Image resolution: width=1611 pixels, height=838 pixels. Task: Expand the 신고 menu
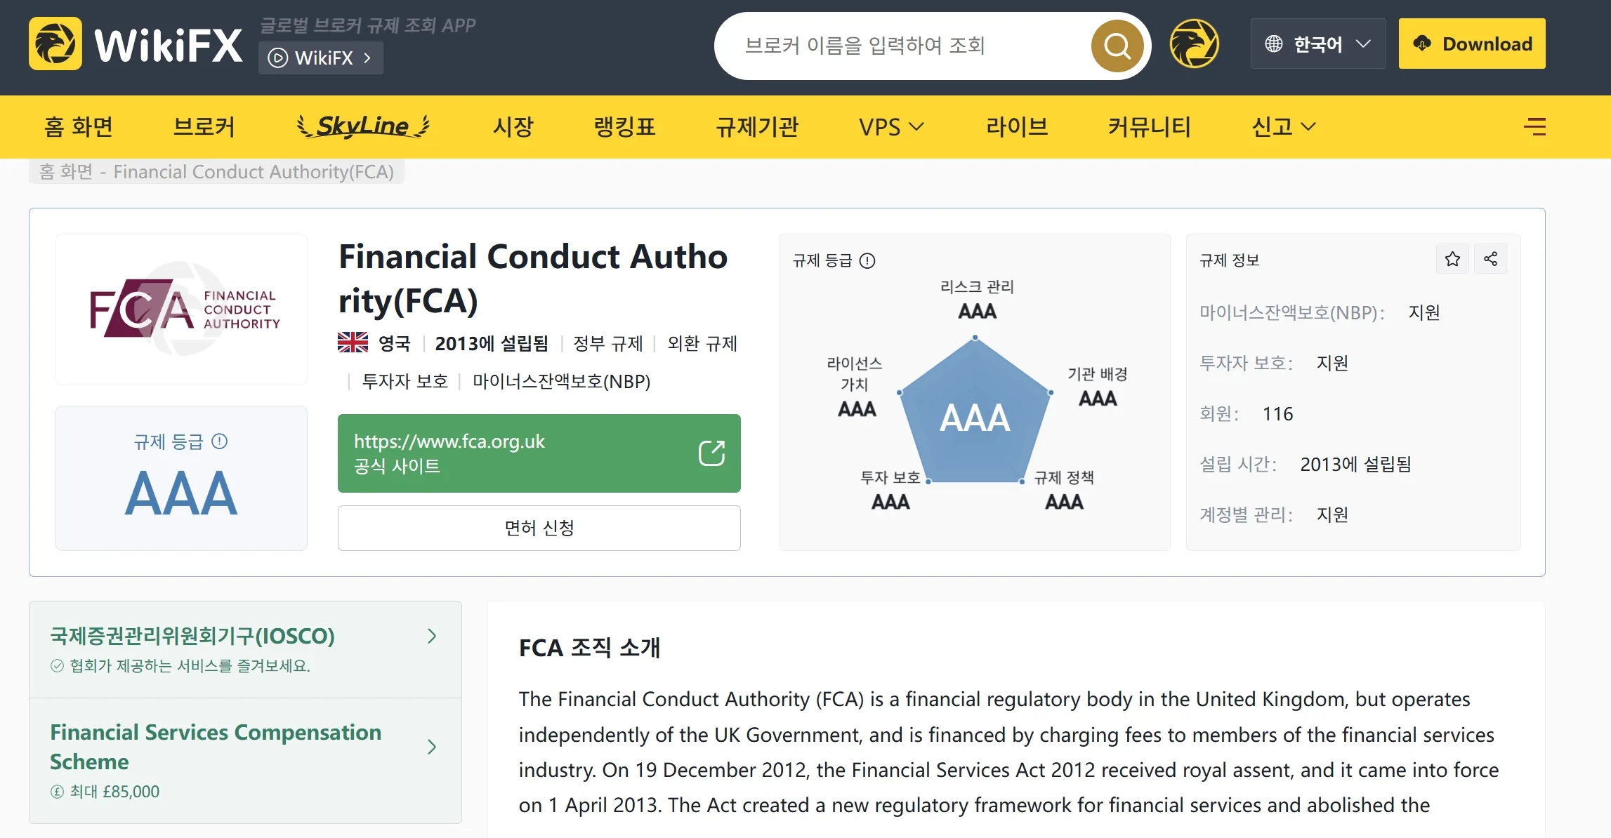(x=1284, y=127)
